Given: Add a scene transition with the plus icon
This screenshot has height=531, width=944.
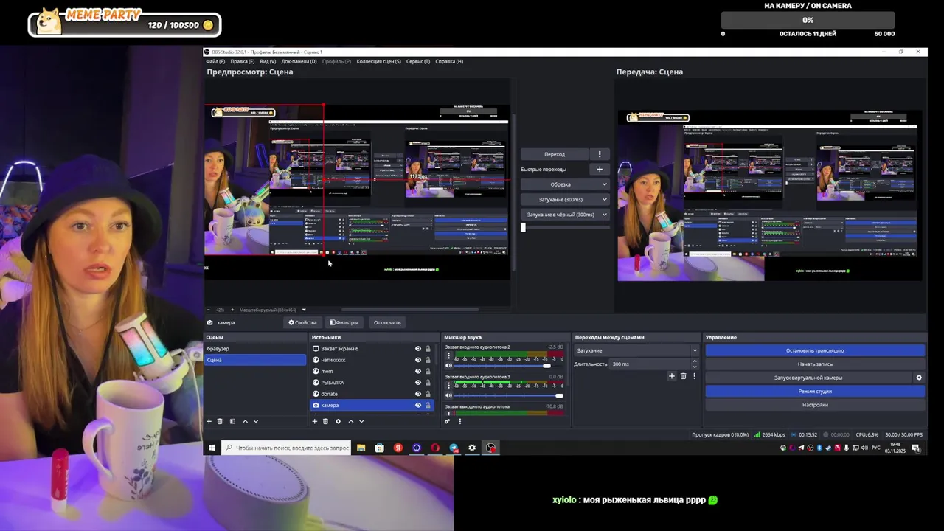Looking at the screenshot, I should pyautogui.click(x=671, y=376).
